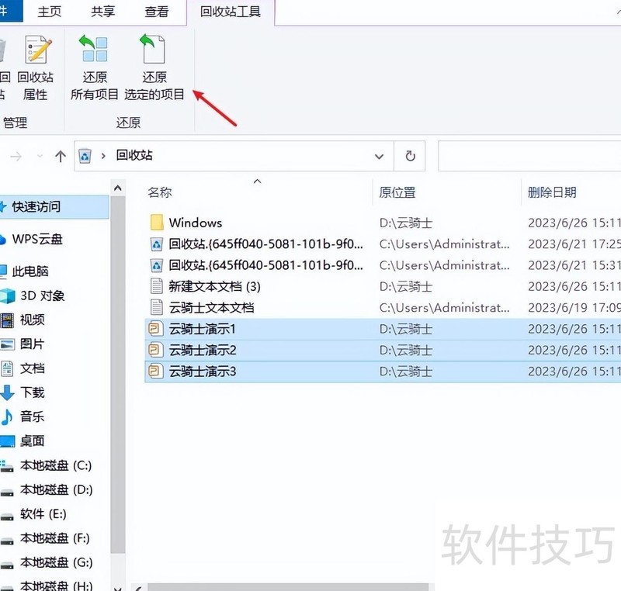
Task: Click the 本地磁盘 (C:) drive icon
Action: click(7, 466)
